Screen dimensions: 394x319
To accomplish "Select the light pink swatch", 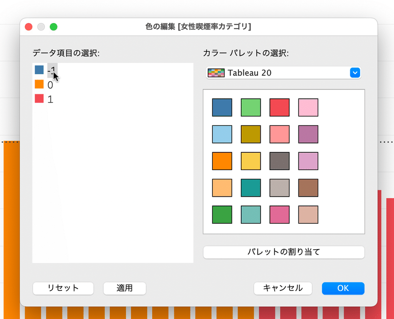I will (308, 107).
